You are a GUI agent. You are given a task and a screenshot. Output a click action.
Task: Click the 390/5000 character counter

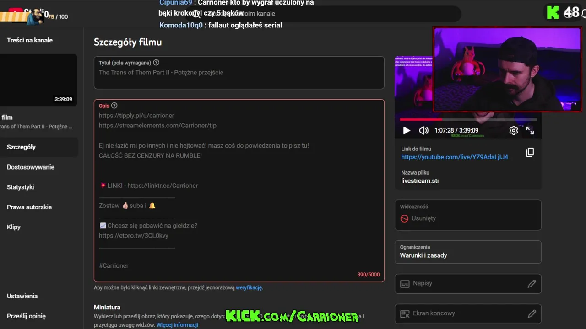[368, 275]
